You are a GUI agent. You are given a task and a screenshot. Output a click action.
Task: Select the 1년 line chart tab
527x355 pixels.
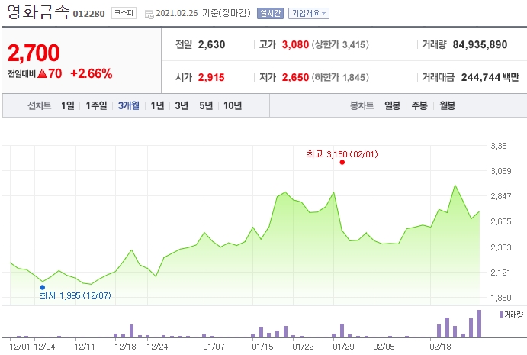pos(157,105)
